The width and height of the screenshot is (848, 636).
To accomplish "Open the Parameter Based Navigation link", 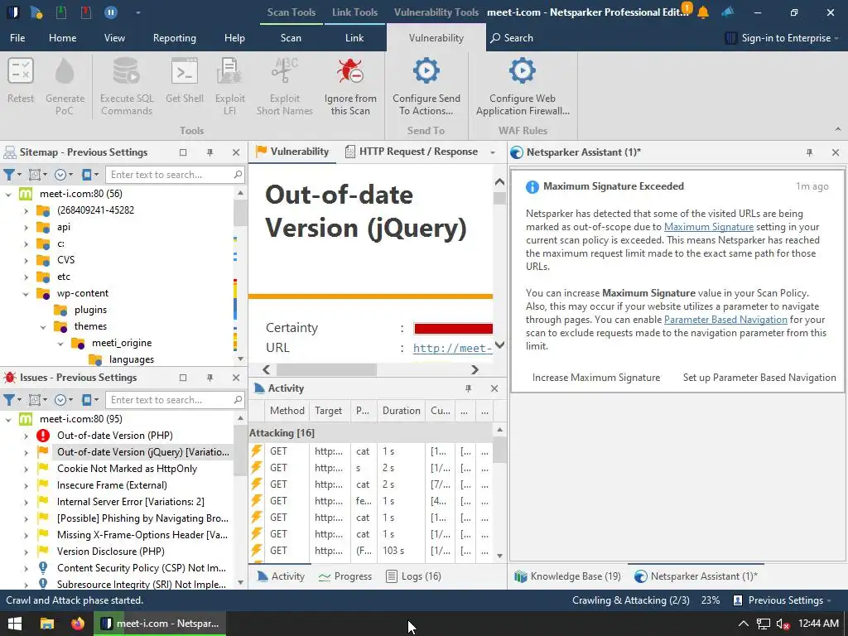I will (725, 320).
